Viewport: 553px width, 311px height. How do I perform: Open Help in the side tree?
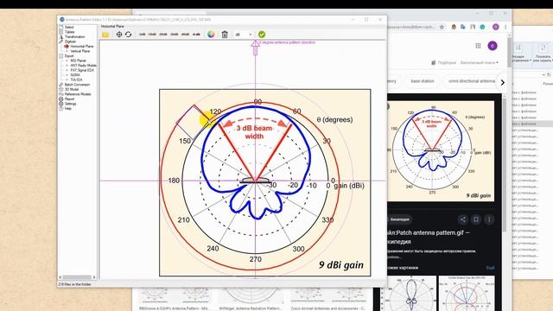[67, 109]
